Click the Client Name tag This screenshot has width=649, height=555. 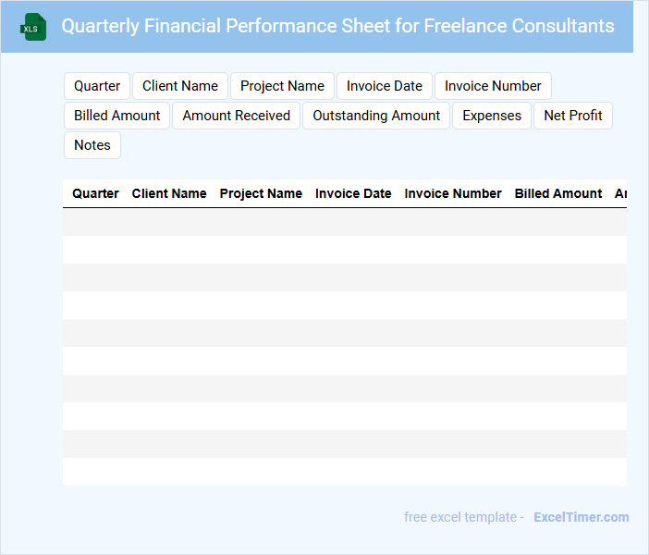[180, 86]
